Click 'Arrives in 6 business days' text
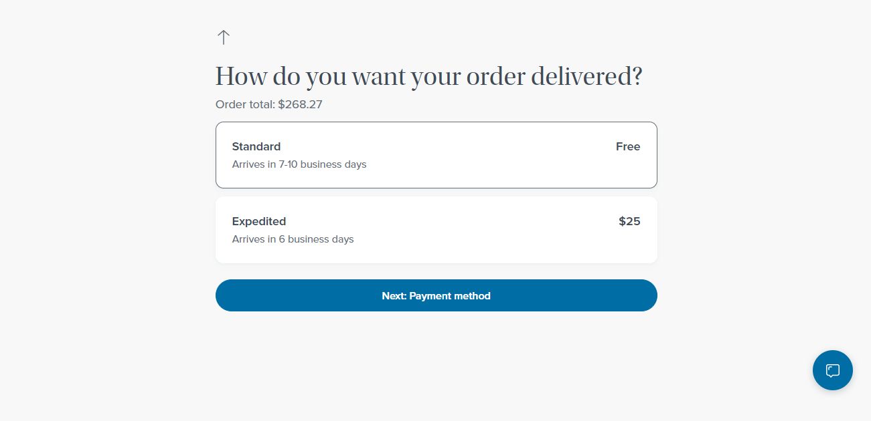The image size is (871, 421). click(x=293, y=239)
